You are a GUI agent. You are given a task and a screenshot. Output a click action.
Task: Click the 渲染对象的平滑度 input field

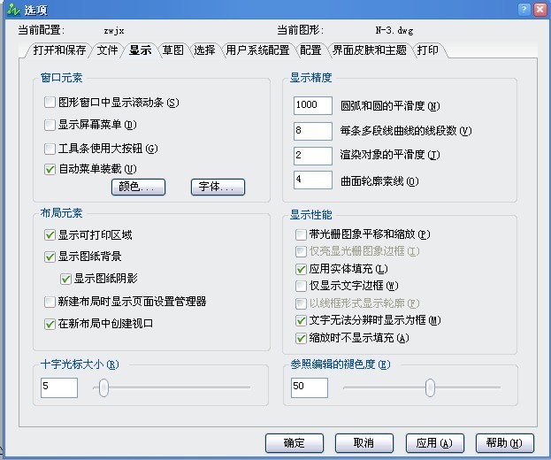313,156
